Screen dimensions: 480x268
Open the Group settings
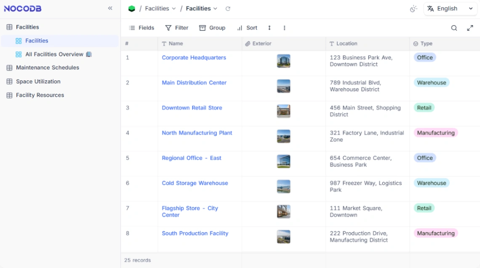pyautogui.click(x=212, y=28)
